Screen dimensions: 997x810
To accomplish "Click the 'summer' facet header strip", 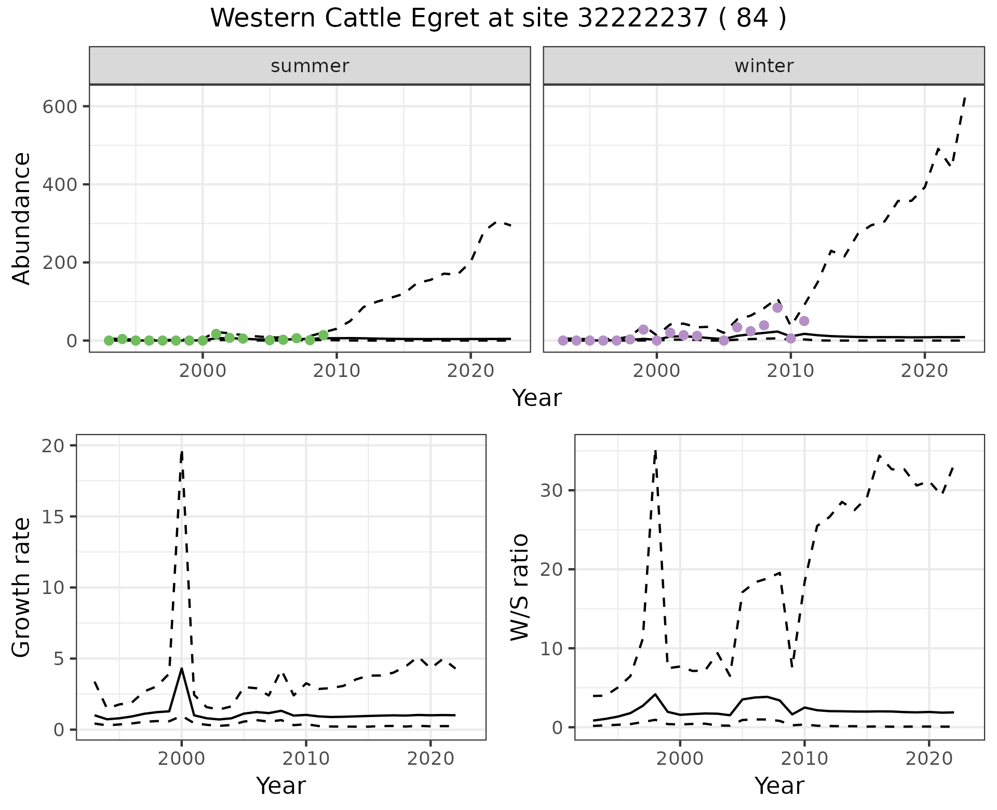I will [310, 66].
